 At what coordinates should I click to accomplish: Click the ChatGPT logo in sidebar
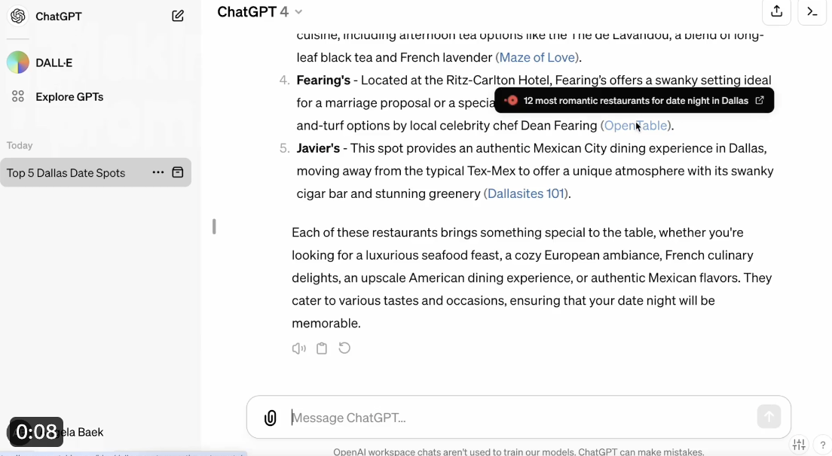(x=18, y=17)
